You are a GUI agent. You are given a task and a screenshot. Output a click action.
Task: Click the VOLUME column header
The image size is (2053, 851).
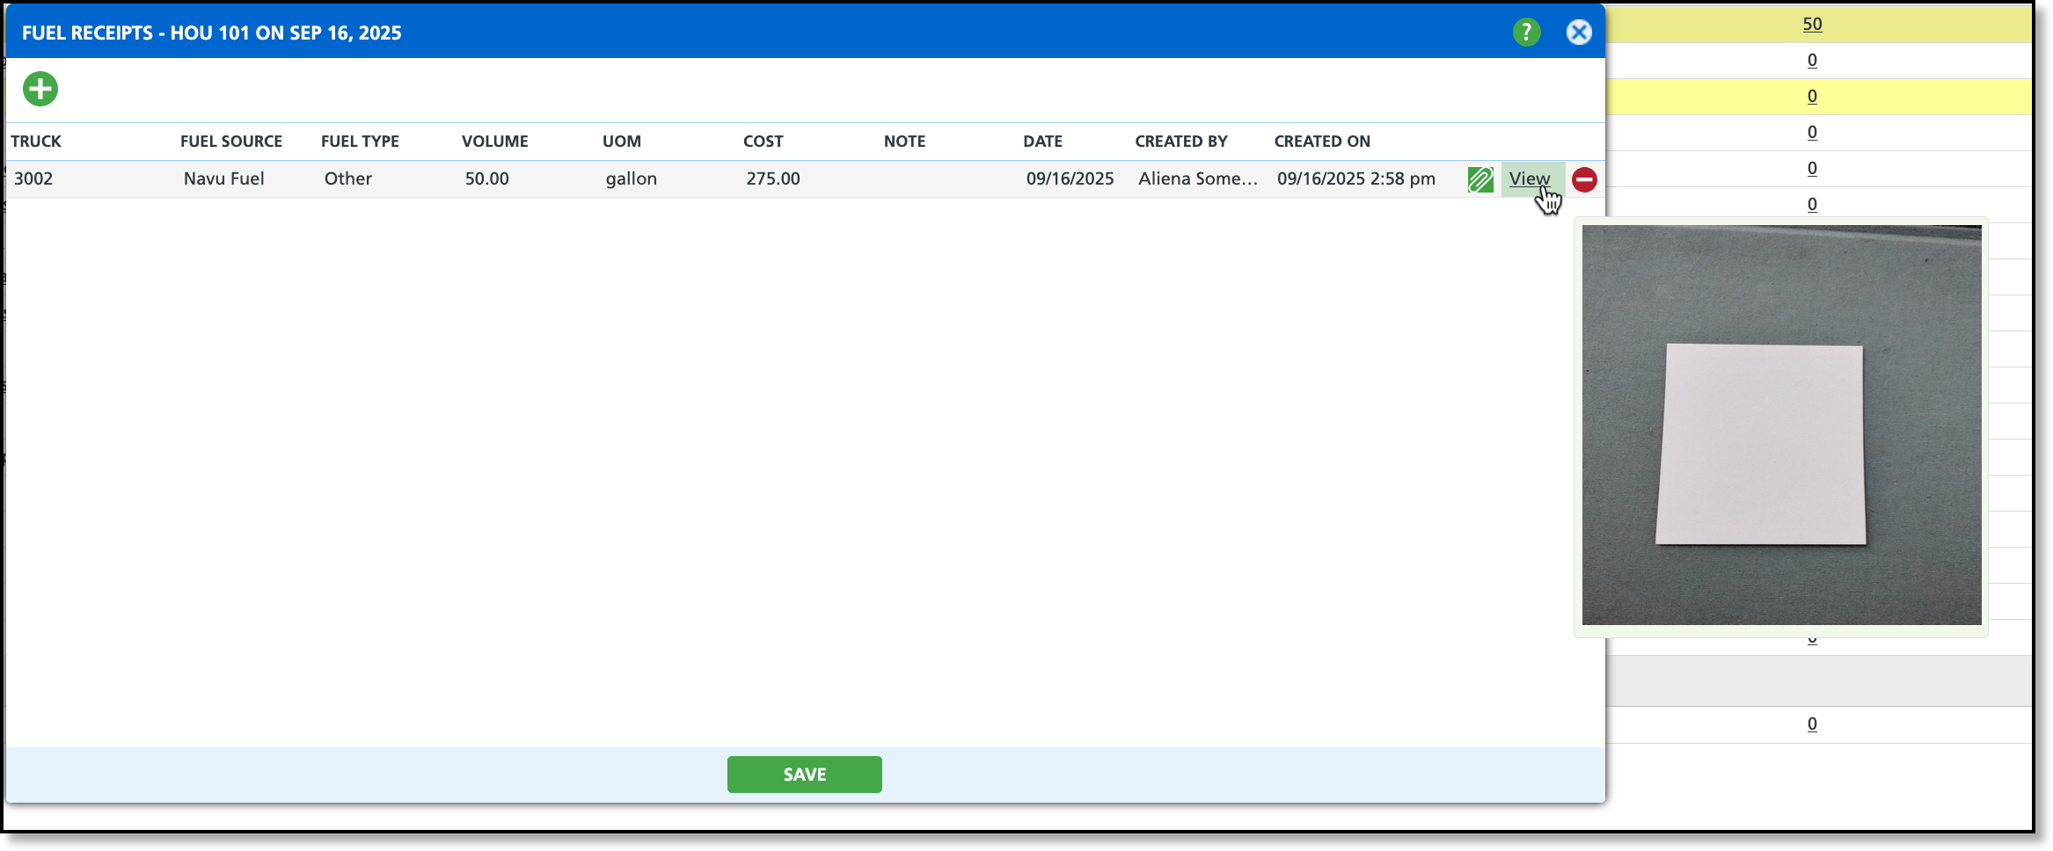495,142
